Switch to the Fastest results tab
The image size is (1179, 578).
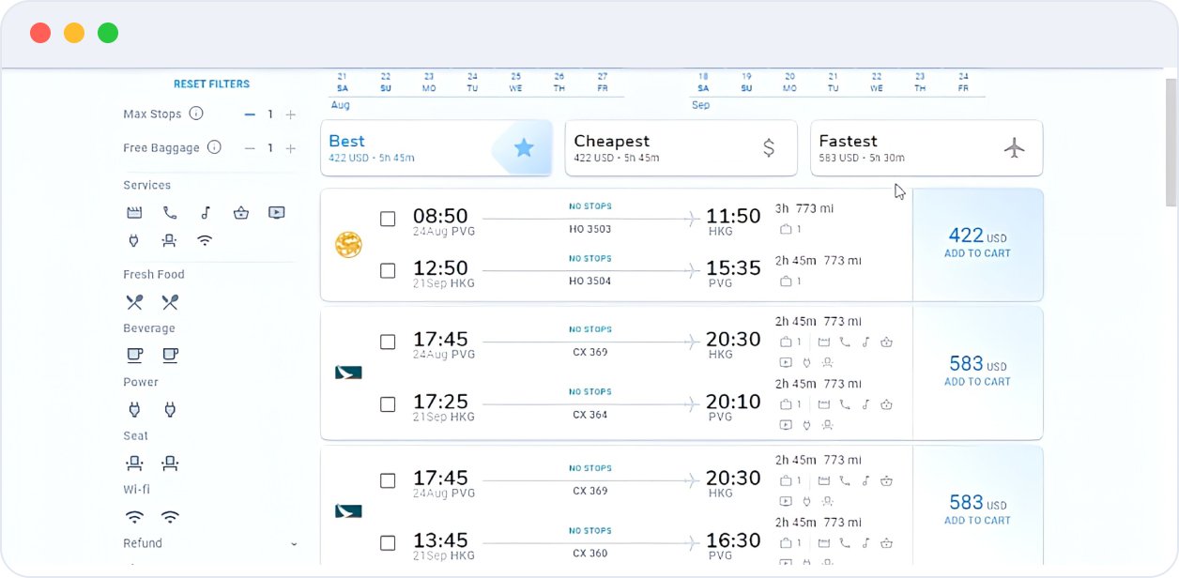(926, 148)
